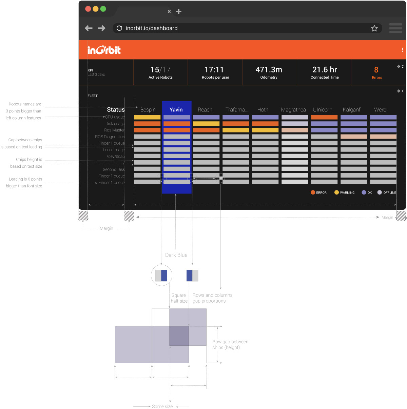Select the Yavin robot column header
Screen dimensions: 407x409
point(176,109)
